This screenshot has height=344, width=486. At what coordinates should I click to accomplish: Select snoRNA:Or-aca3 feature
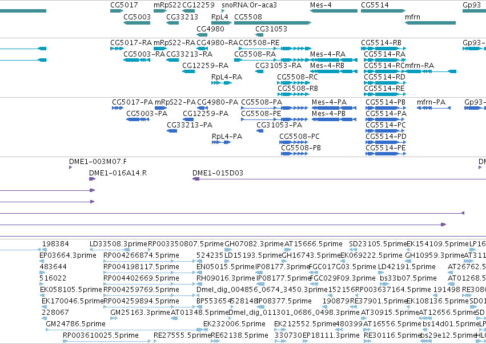pos(223,11)
